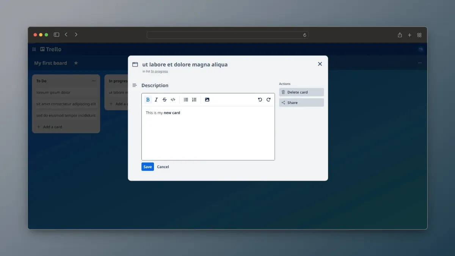455x256 pixels.
Task: Open the Trello apps grid icon
Action: click(x=34, y=49)
